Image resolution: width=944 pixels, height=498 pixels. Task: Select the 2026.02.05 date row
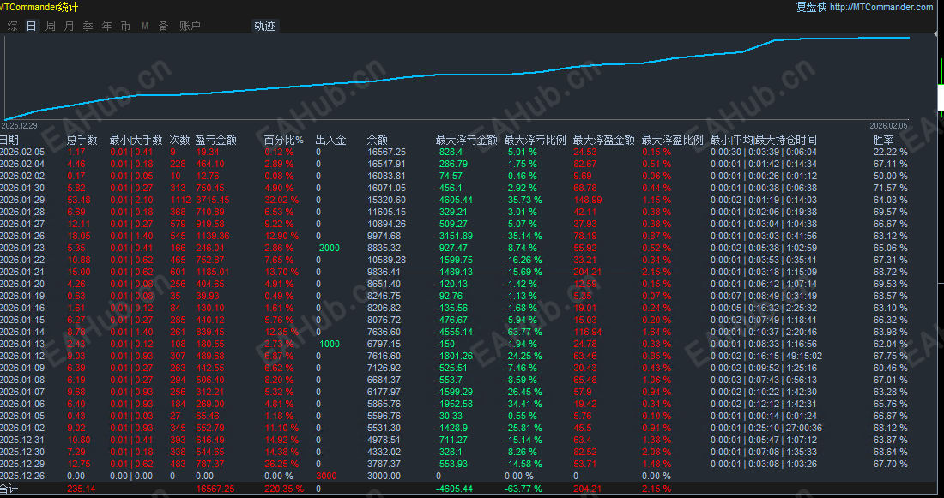coord(22,153)
